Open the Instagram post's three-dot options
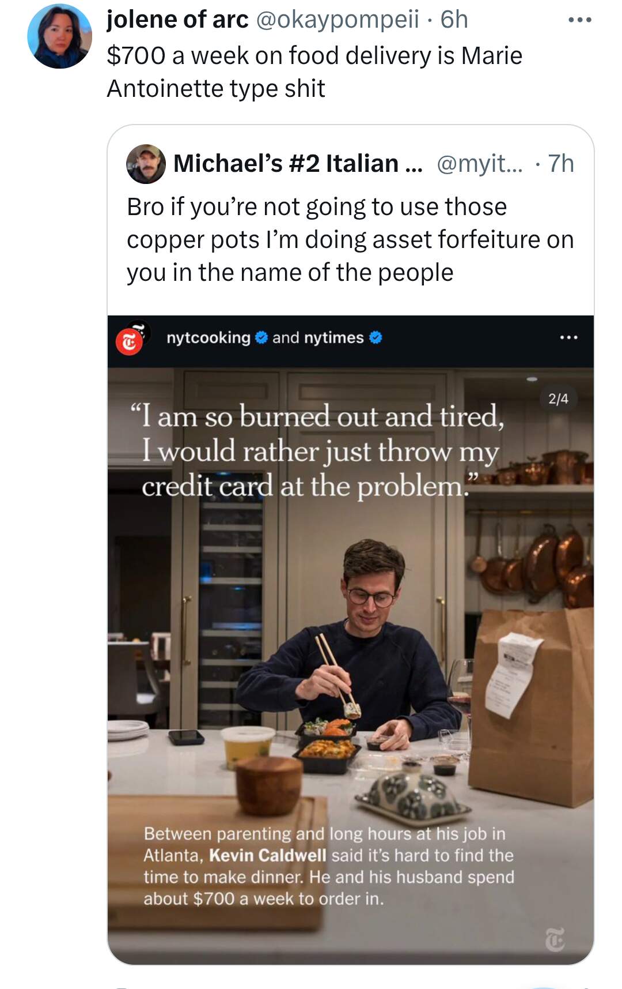 tap(568, 337)
